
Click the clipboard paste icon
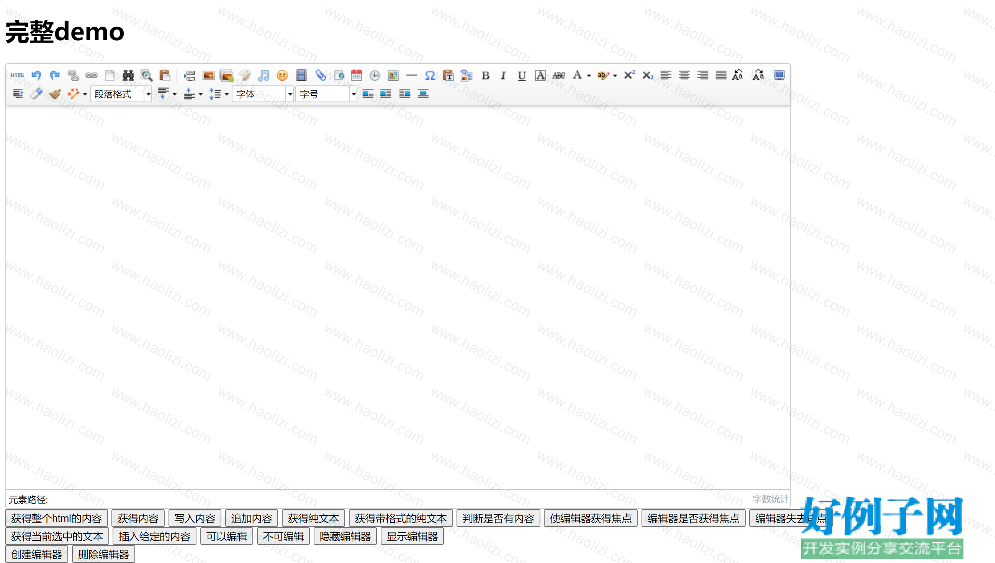[165, 75]
